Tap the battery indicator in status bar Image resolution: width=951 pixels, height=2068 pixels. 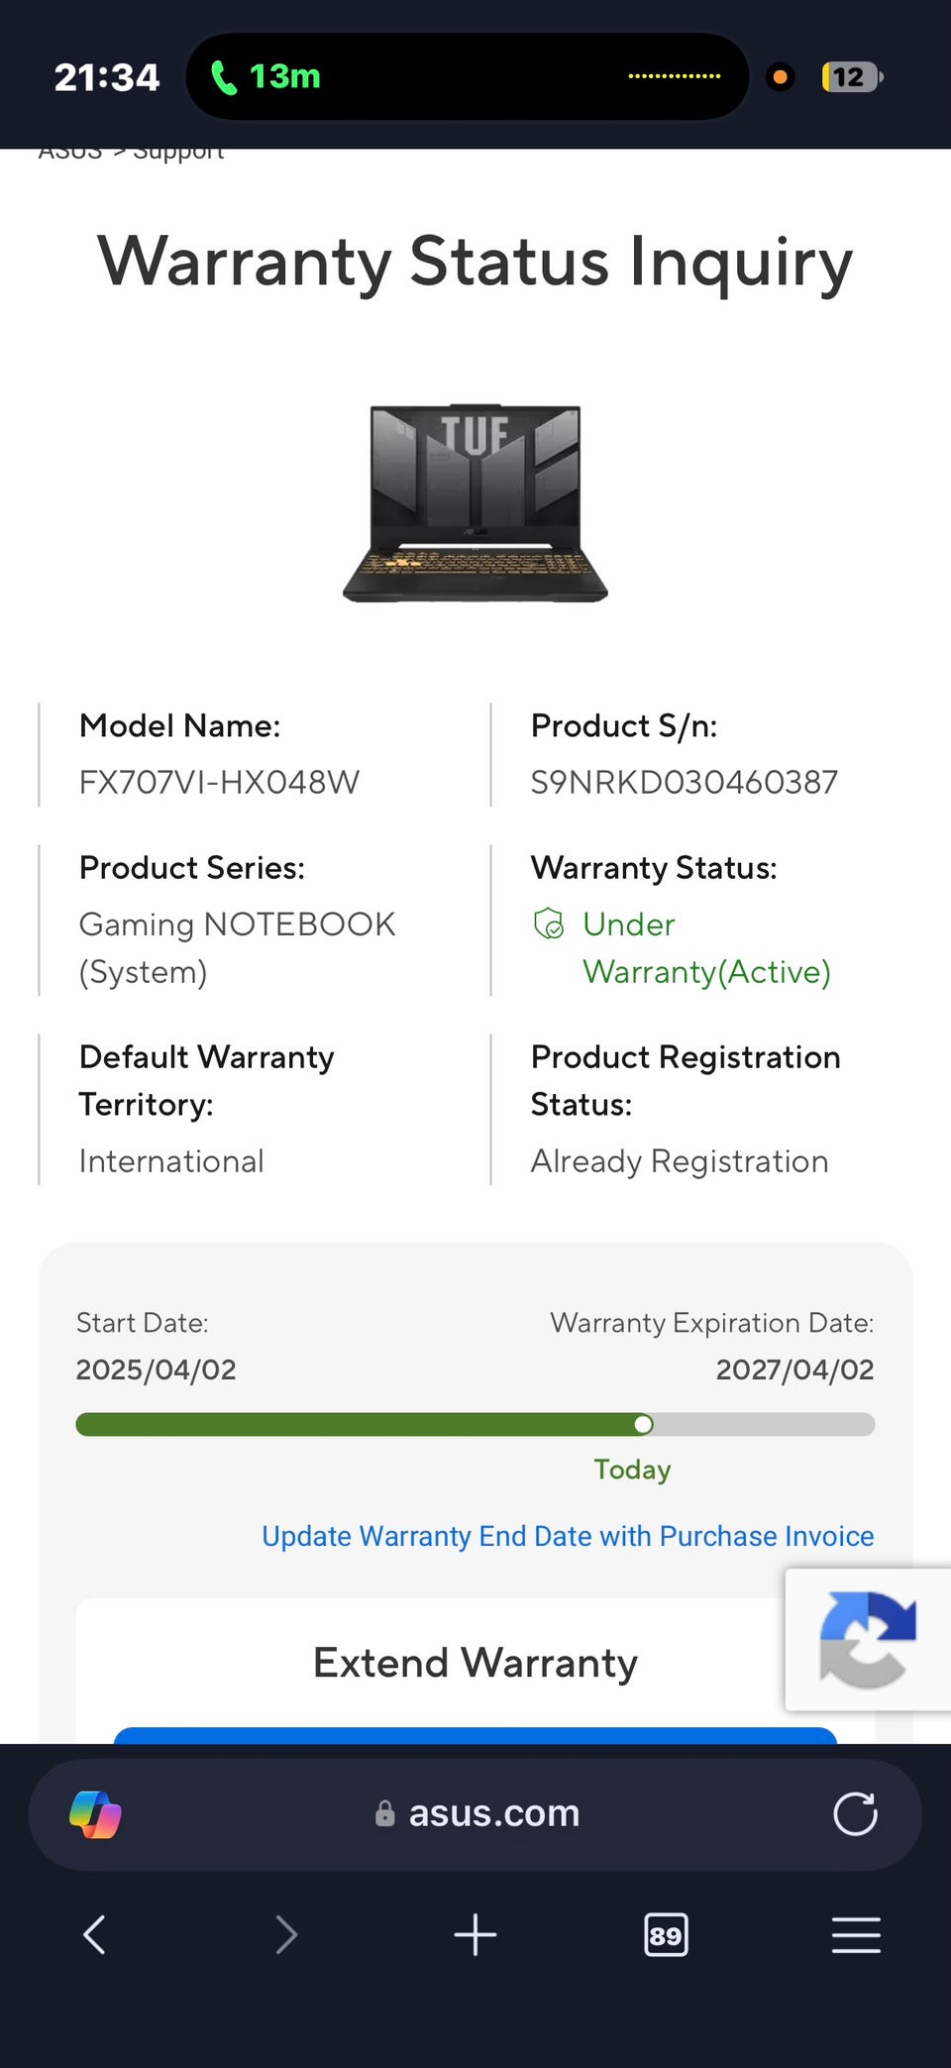[x=852, y=77]
